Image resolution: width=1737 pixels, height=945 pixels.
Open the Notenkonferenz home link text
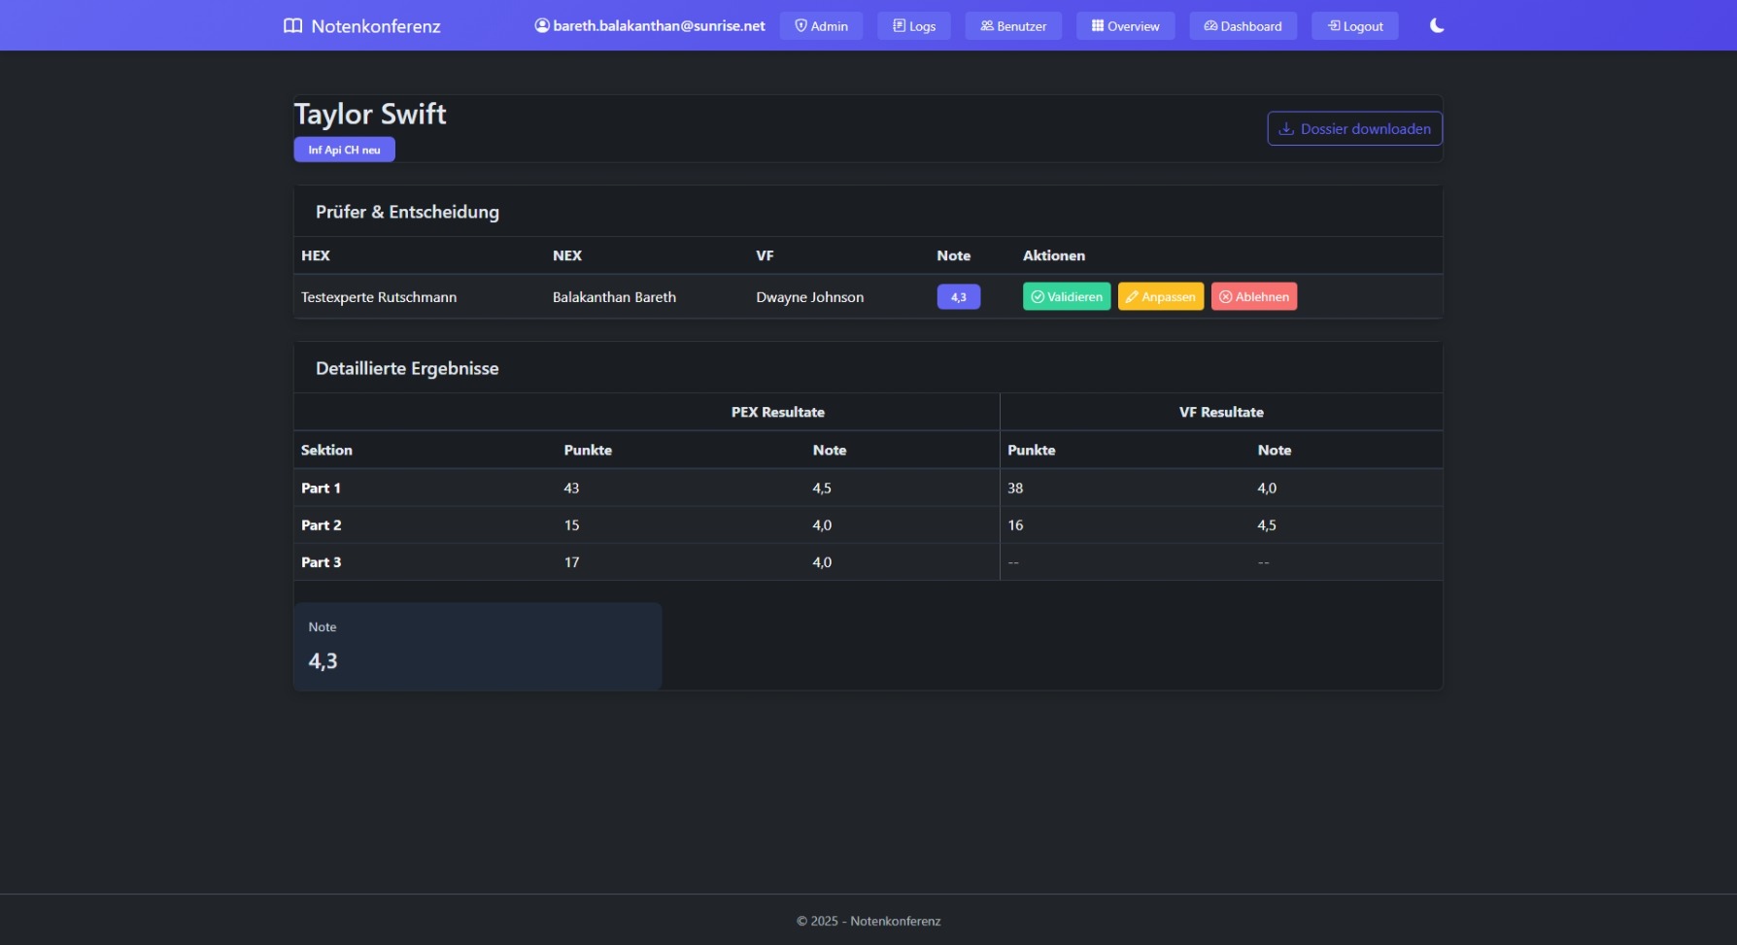[x=375, y=26]
